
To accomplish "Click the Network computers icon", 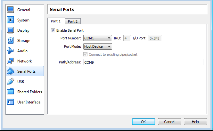I will point(11,61).
